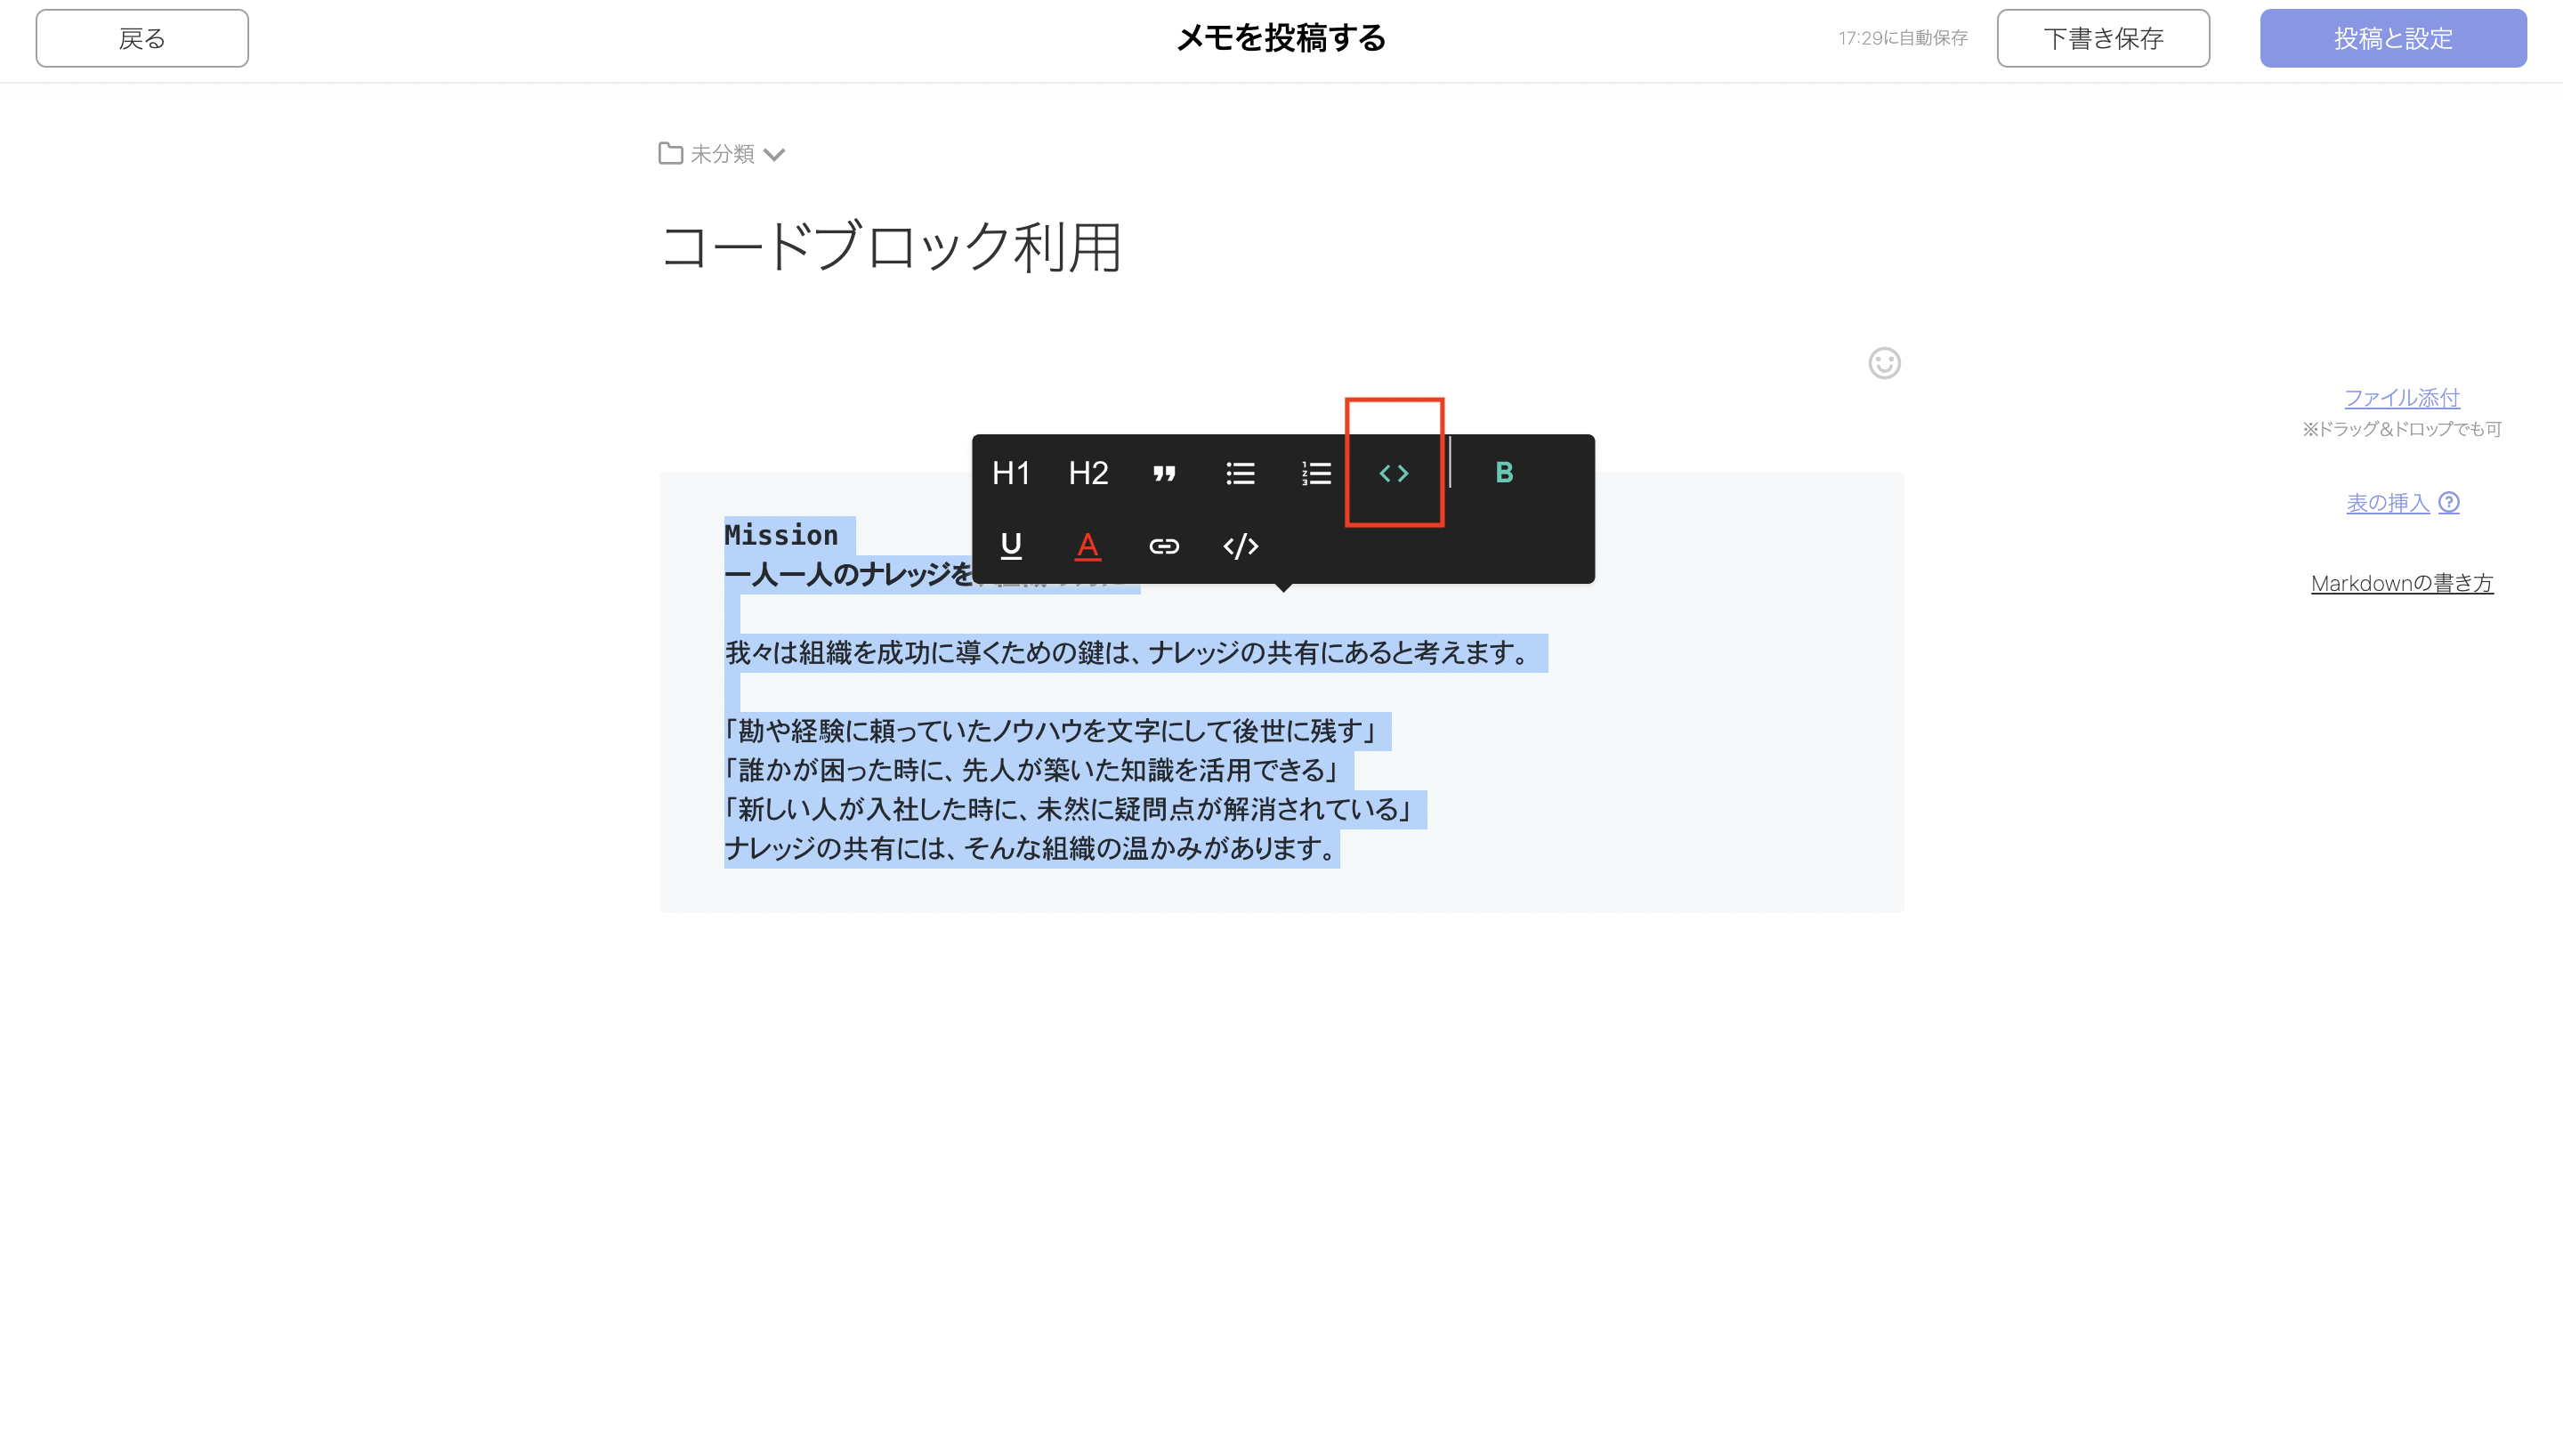This screenshot has height=1456, width=2563.
Task: Click the line 「誰かが困った時に
Action: tap(1032, 770)
